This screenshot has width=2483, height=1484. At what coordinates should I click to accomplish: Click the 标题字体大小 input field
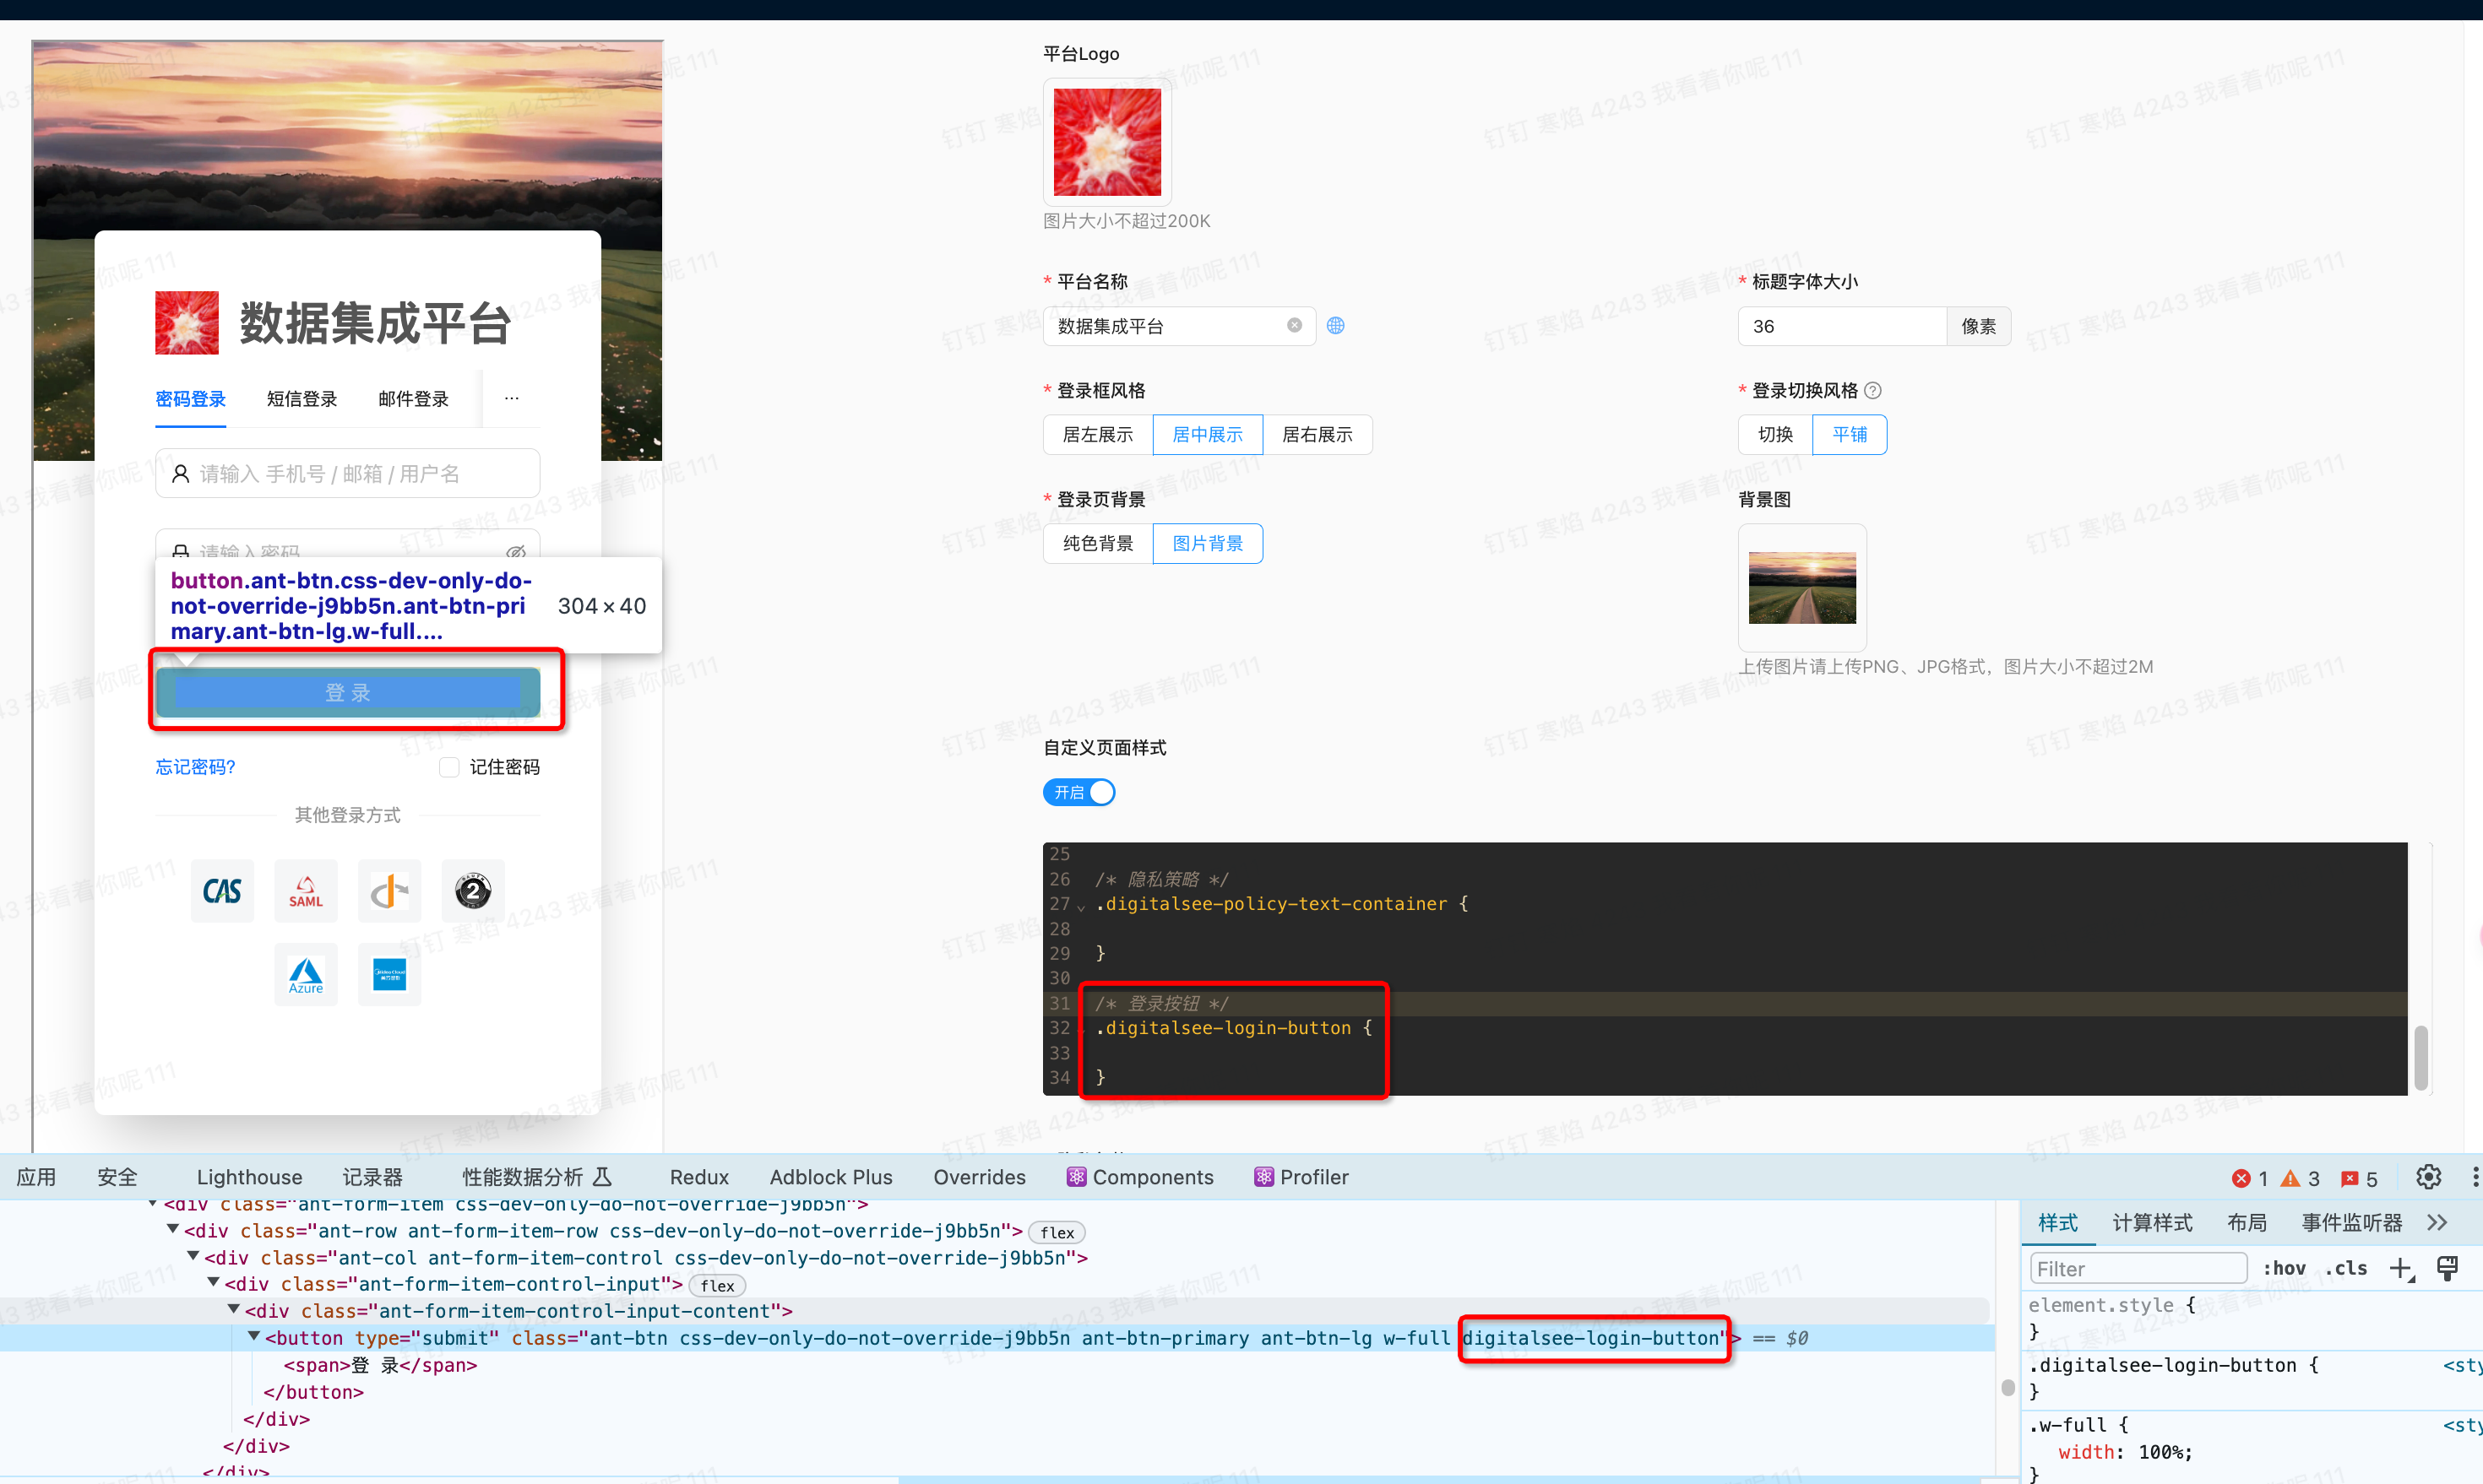1843,327
